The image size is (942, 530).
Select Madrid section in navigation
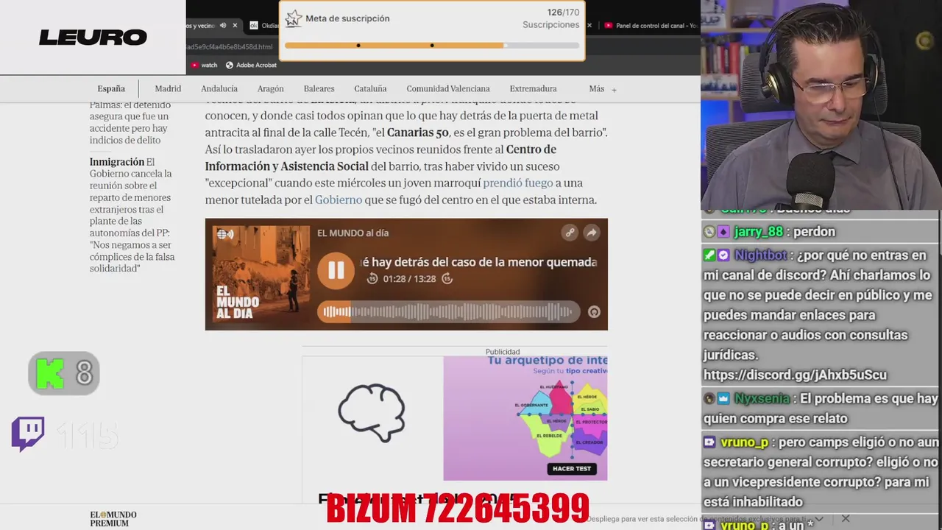pos(168,88)
